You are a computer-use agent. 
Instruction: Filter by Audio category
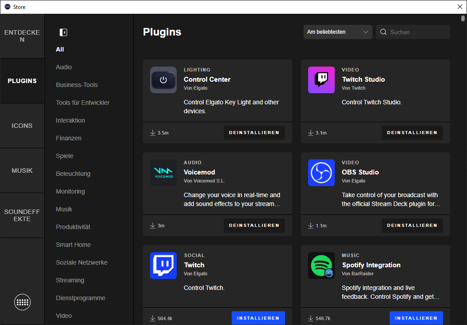pos(64,67)
